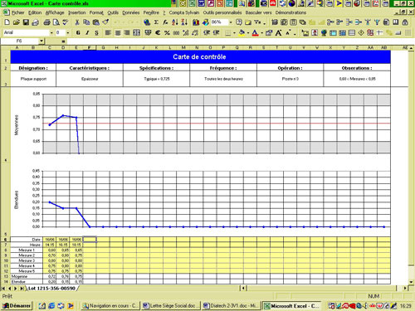Click the vertical scrollbar down arrow
Screen dimensions: 415x311
tap(412, 282)
